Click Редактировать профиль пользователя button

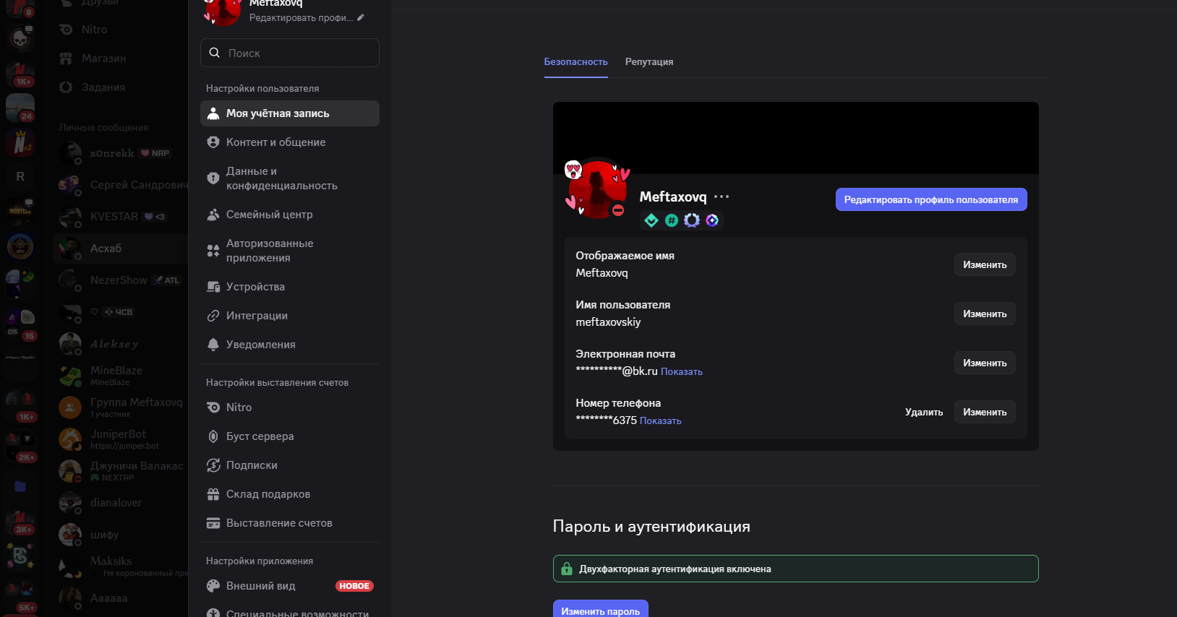click(931, 199)
